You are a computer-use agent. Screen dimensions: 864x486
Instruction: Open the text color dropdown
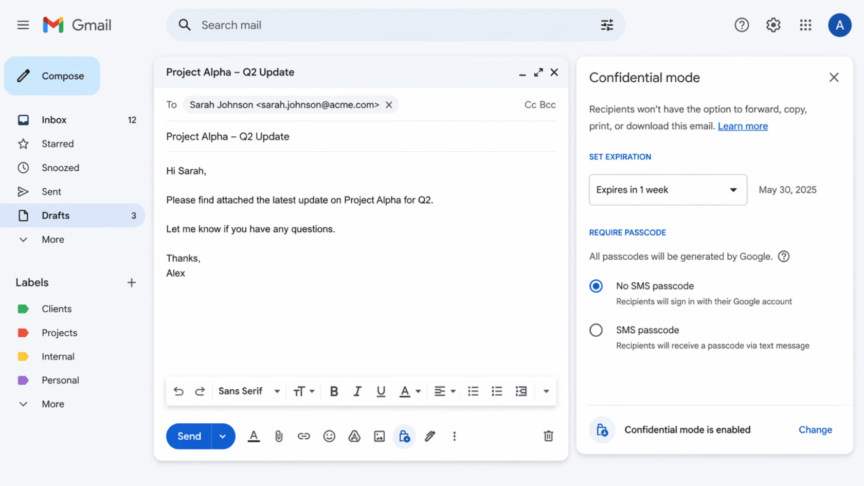[x=410, y=391]
